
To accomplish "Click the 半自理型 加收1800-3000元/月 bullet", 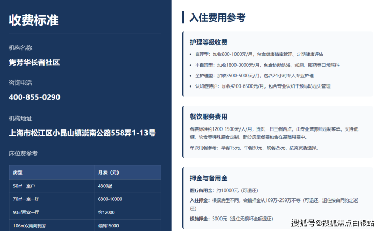I will tap(267, 65).
